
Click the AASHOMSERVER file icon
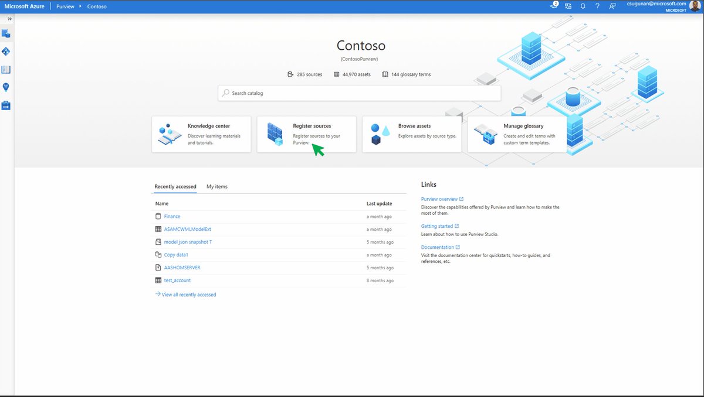tap(158, 268)
